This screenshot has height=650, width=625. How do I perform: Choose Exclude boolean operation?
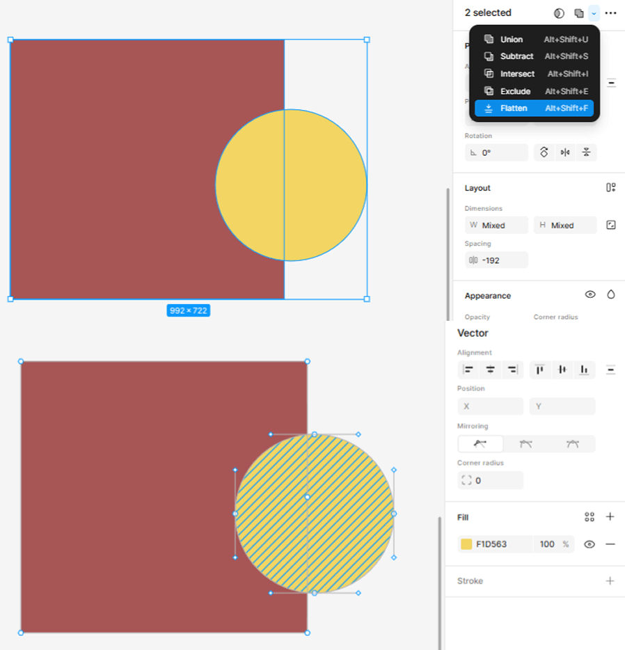pyautogui.click(x=535, y=91)
